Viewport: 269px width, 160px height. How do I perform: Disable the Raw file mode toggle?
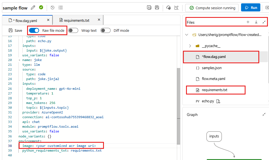[34, 30]
